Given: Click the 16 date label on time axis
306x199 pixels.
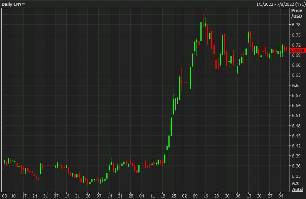Looking at the screenshot, I should [206, 196].
